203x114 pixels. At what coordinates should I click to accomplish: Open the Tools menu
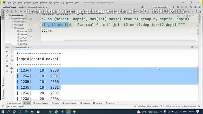coord(56,3)
